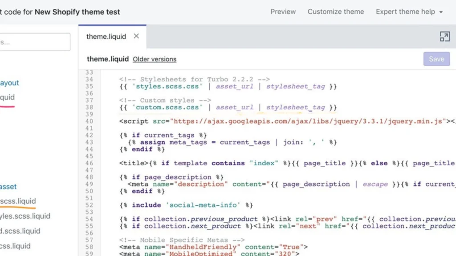Collapse the Layout section in sidebar
Image resolution: width=456 pixels, height=256 pixels.
(10, 83)
